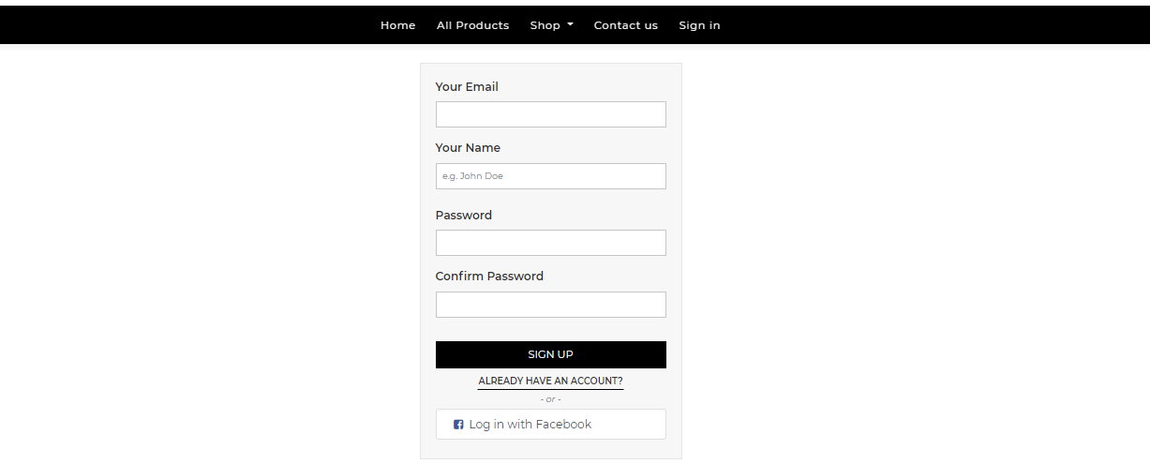Click the Your Name text field
Image resolution: width=1150 pixels, height=464 pixels.
pos(550,176)
